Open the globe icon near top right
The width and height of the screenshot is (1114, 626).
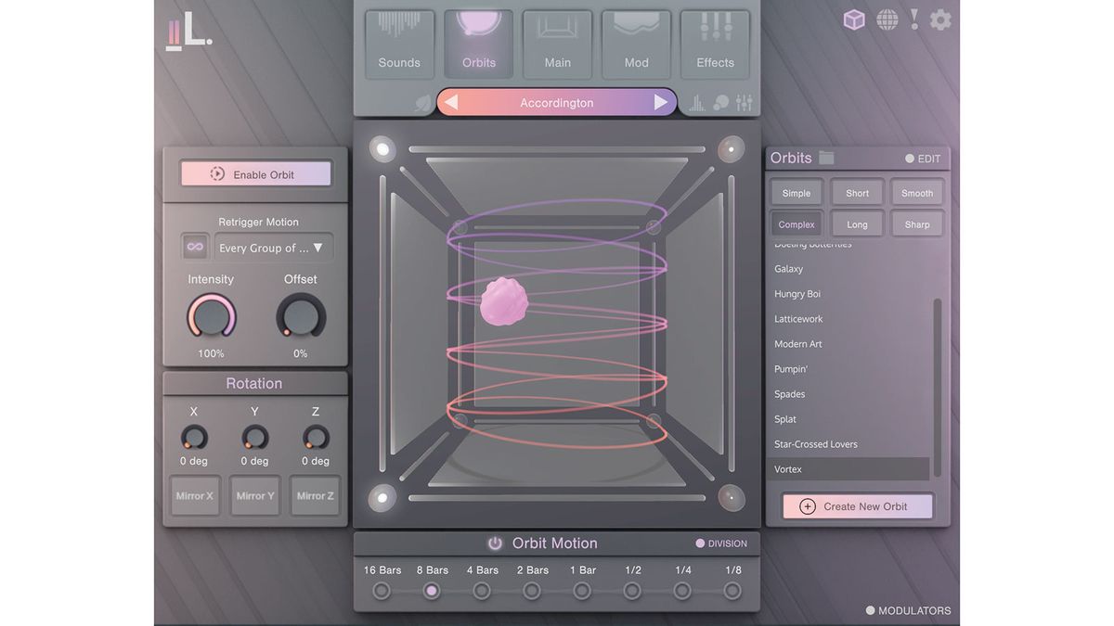point(887,19)
